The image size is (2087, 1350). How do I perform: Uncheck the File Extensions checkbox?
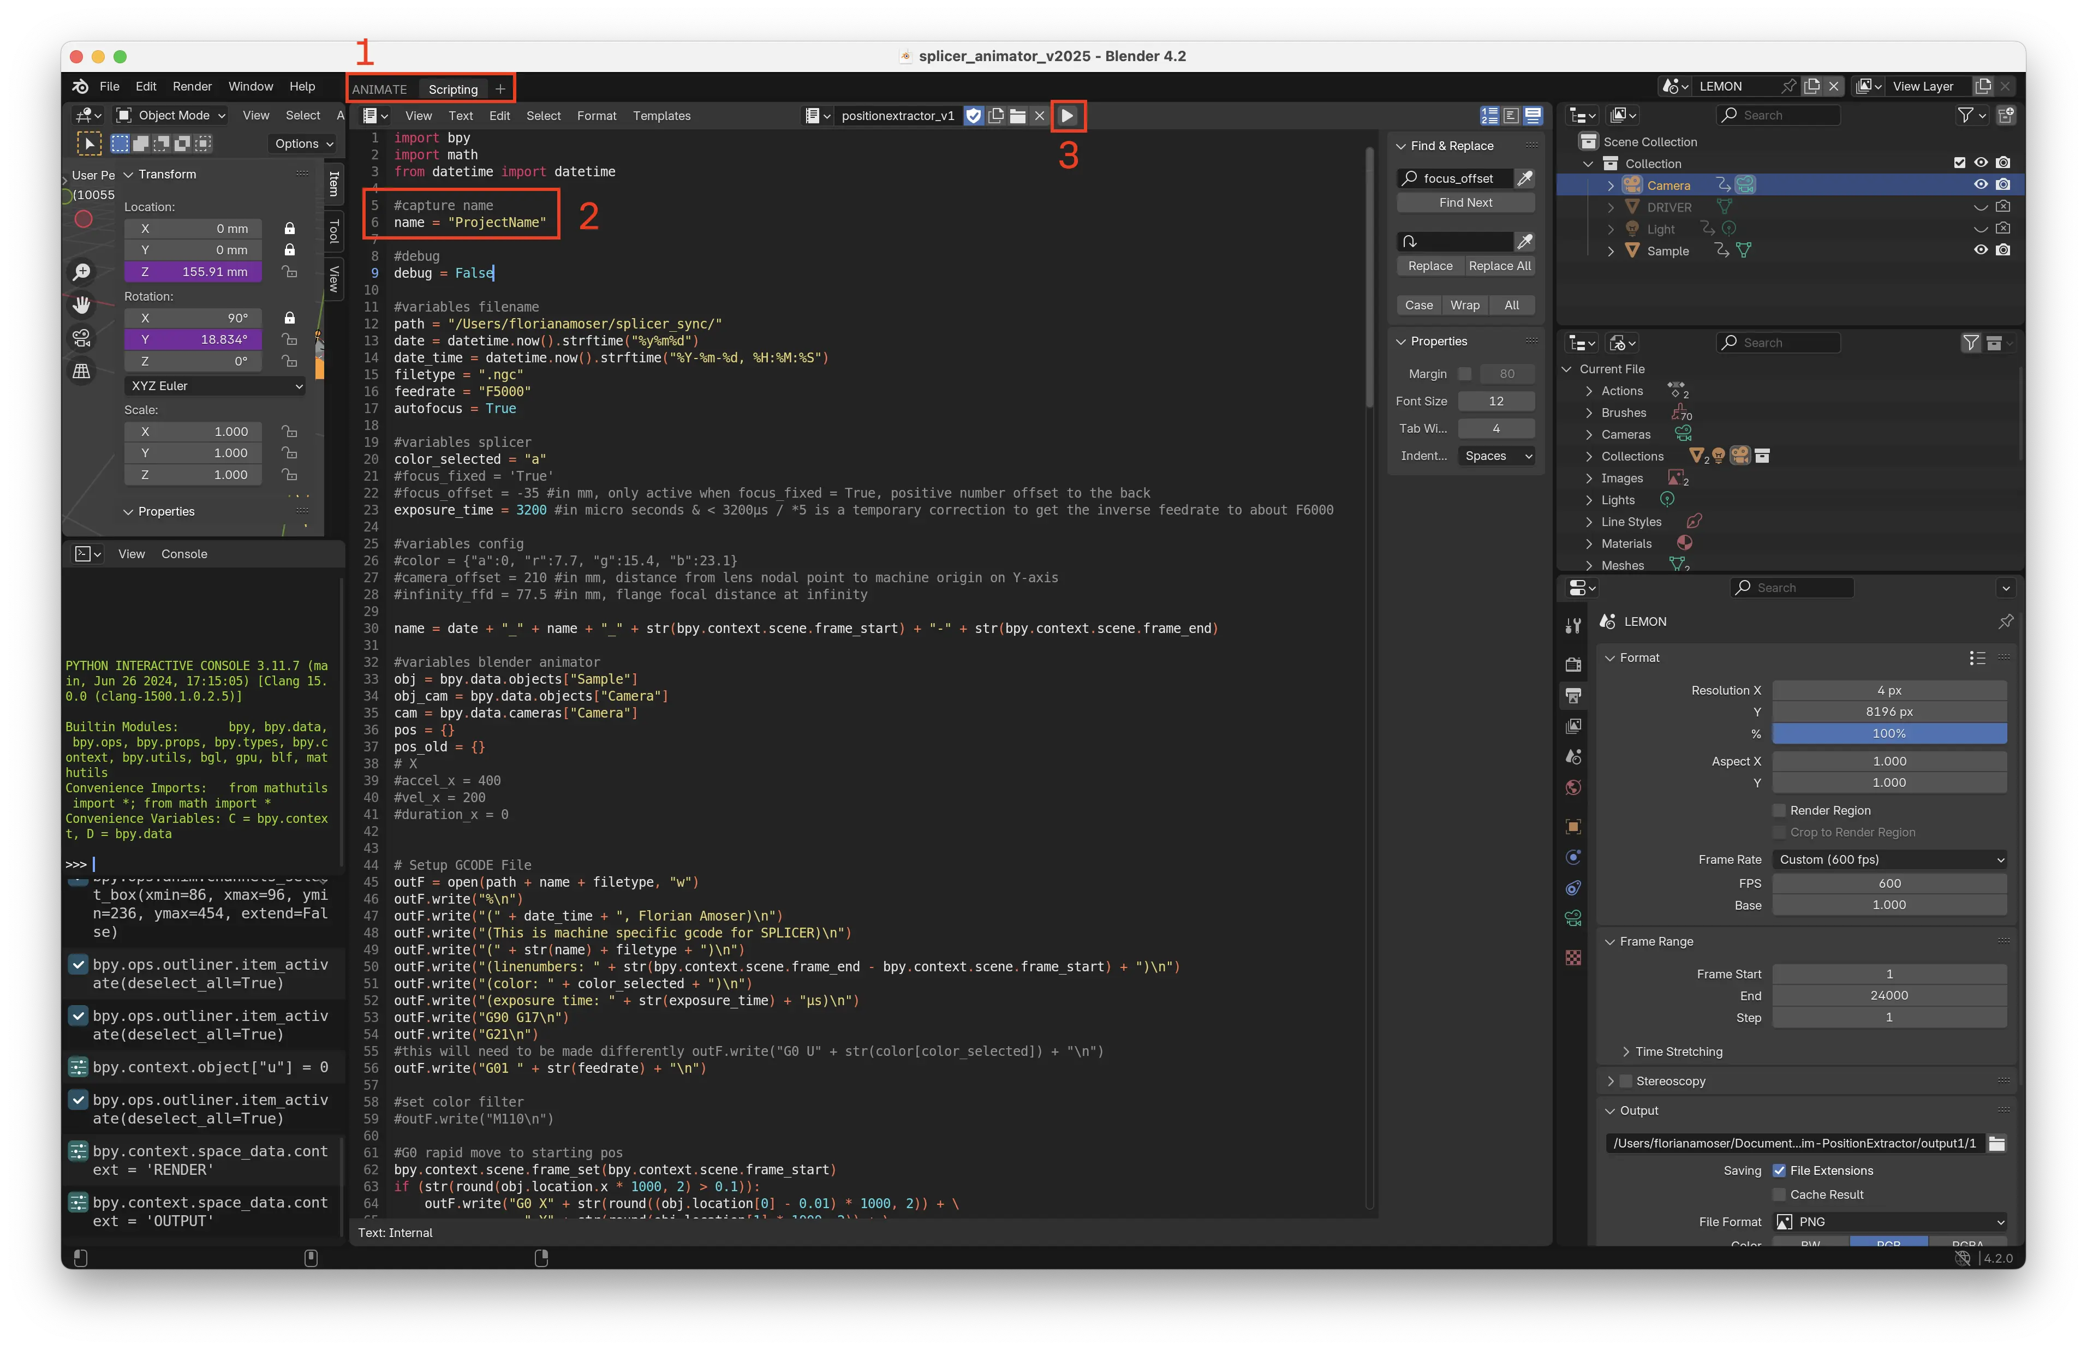[x=1779, y=1171]
